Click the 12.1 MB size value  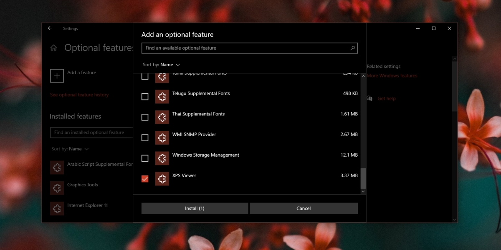tap(349, 155)
